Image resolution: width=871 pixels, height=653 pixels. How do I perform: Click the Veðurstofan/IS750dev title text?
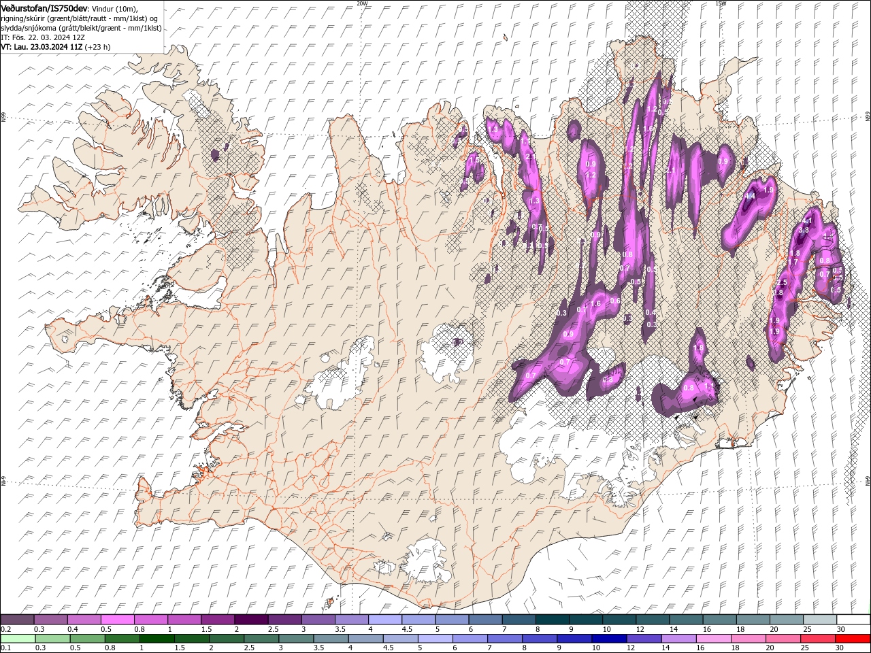click(44, 7)
